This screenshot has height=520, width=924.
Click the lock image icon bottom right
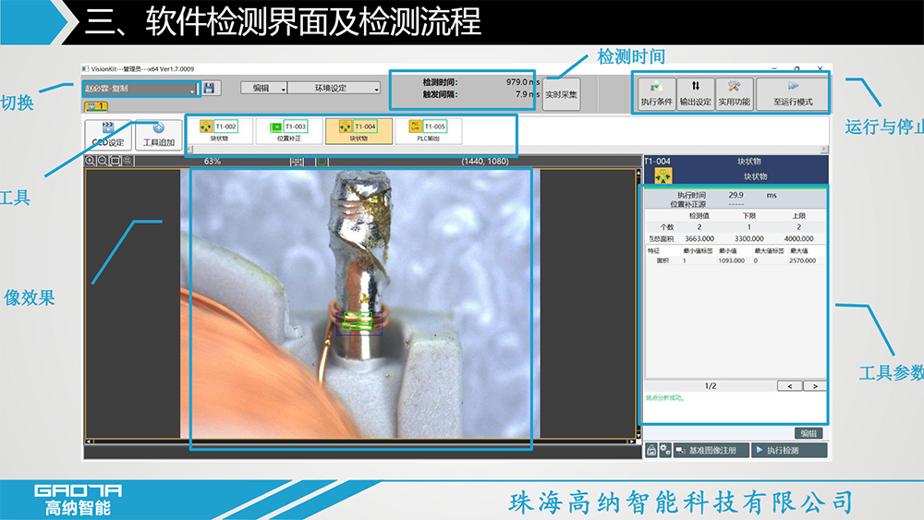pyautogui.click(x=650, y=451)
